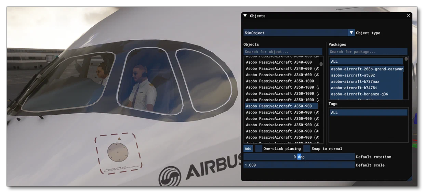Select the highlighted Asobo PassiveAircraft A350-900 entry
This screenshot has width=424, height=193.
[x=281, y=106]
